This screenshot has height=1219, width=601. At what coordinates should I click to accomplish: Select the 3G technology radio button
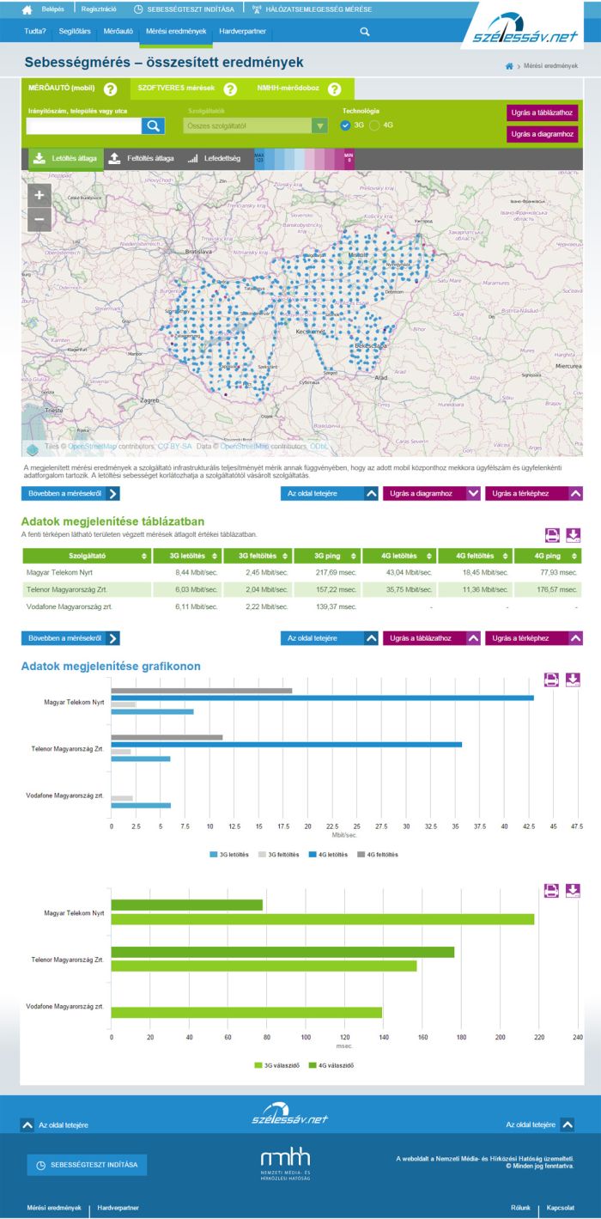(x=346, y=125)
